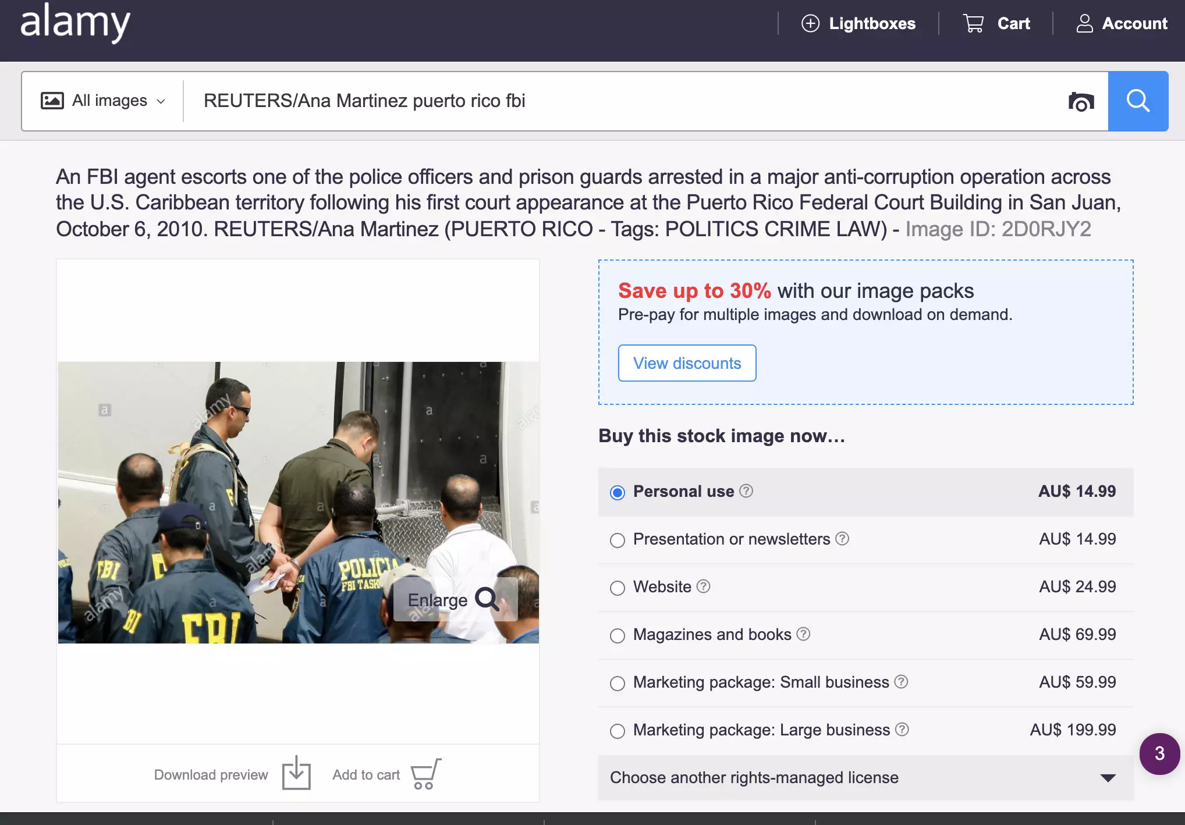Click the Account person icon
Viewport: 1185px width, 825px height.
coord(1084,23)
